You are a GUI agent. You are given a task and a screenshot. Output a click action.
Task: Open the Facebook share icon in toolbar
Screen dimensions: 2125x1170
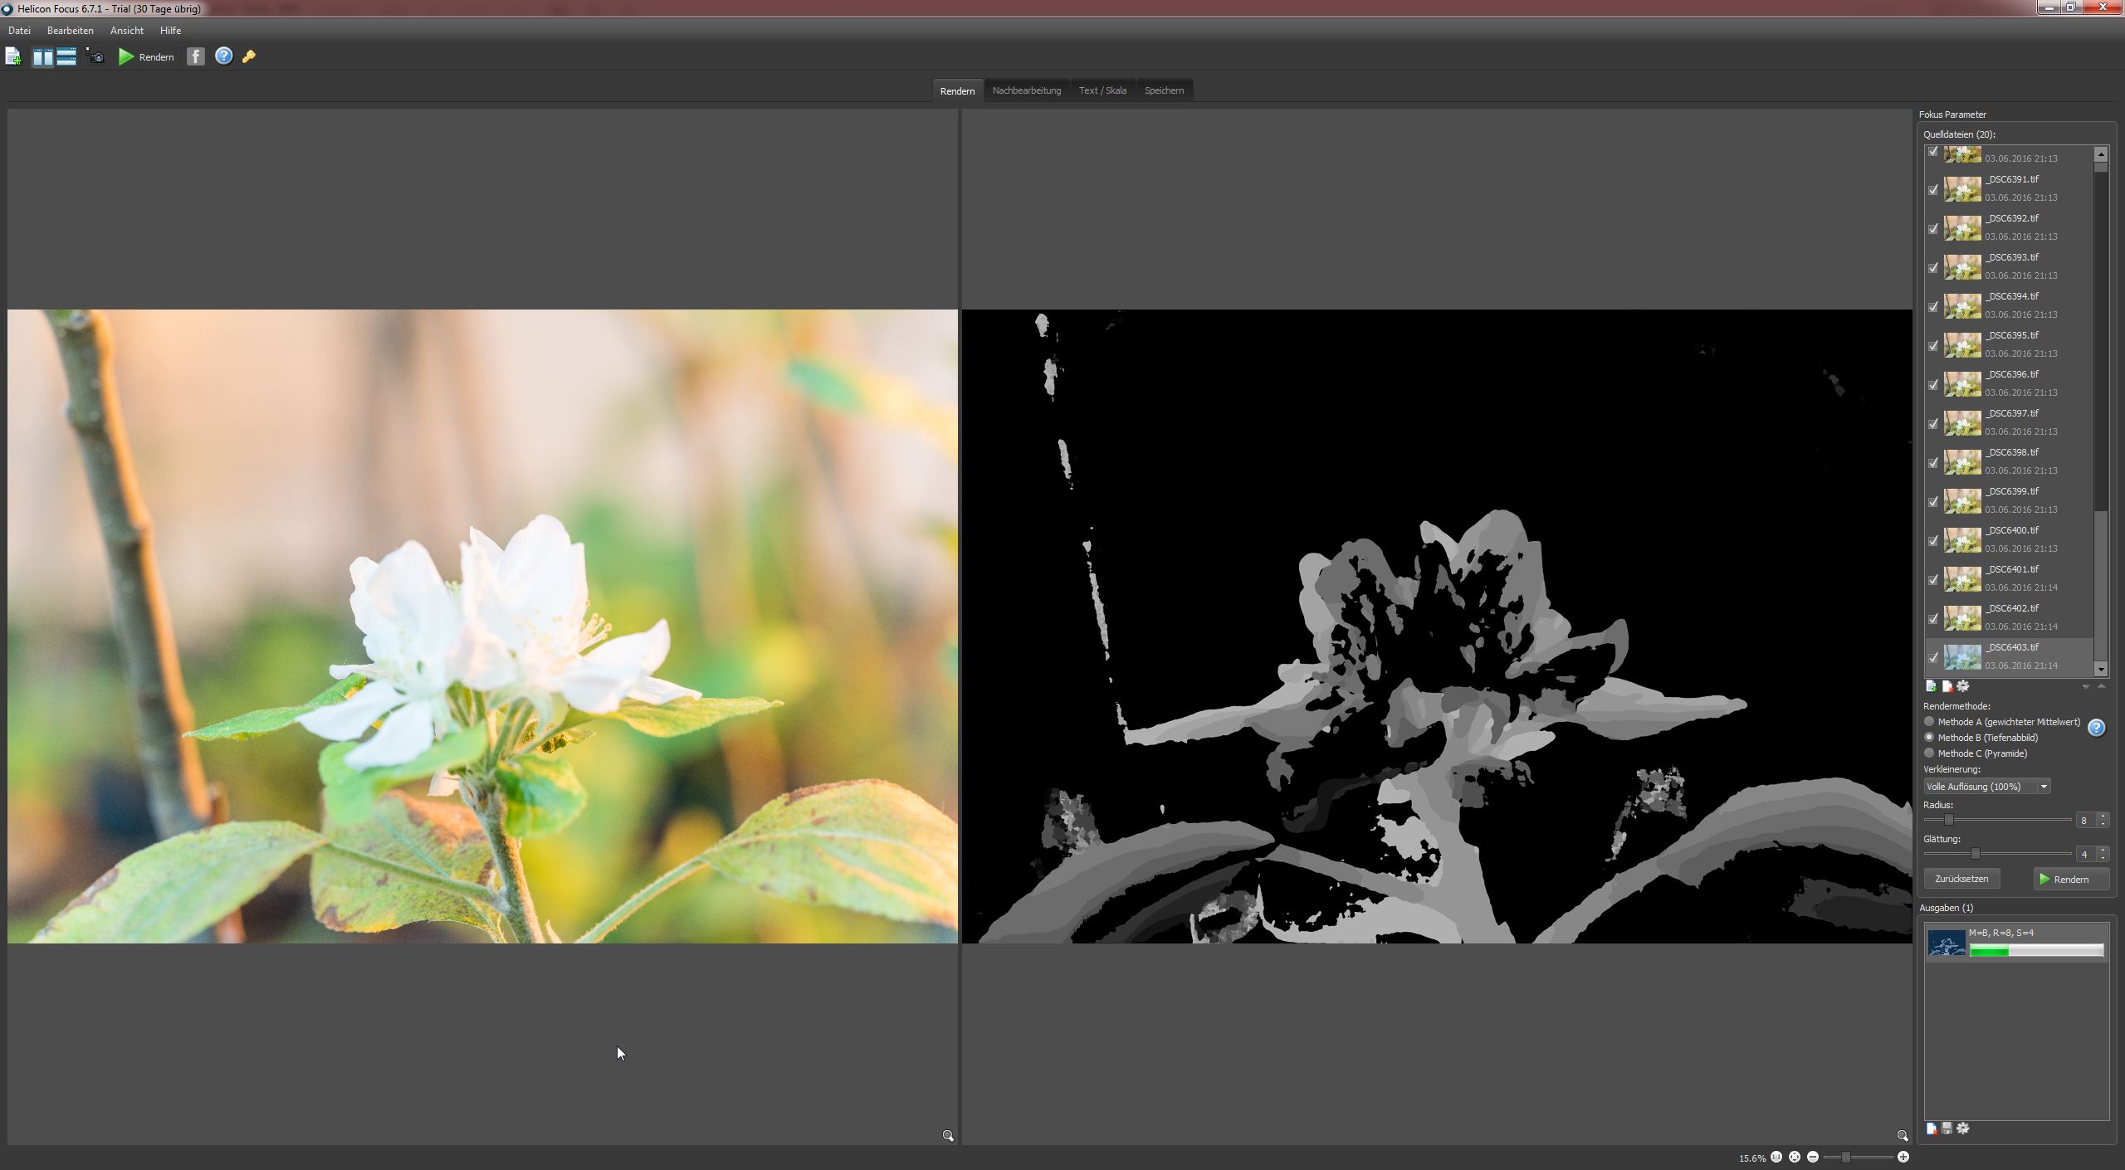[x=195, y=56]
